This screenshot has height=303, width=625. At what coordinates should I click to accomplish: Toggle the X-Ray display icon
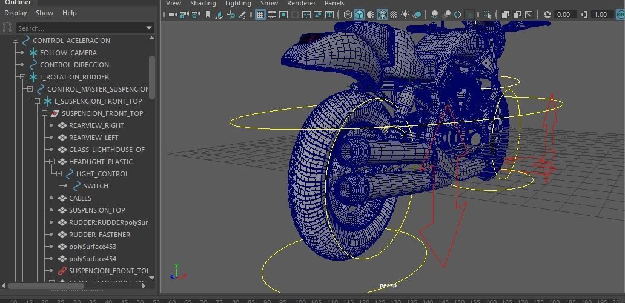tap(506, 15)
